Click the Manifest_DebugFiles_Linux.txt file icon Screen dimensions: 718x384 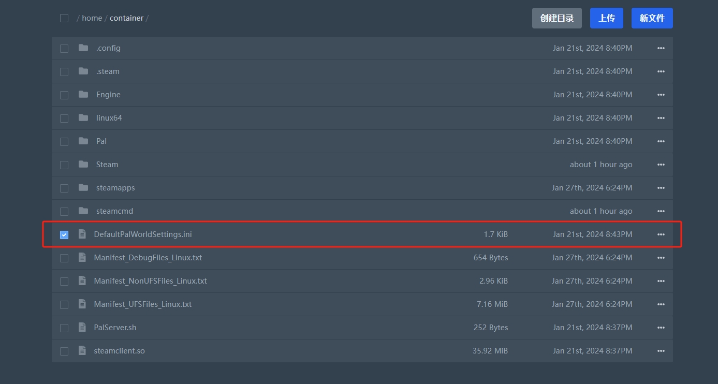pyautogui.click(x=82, y=257)
